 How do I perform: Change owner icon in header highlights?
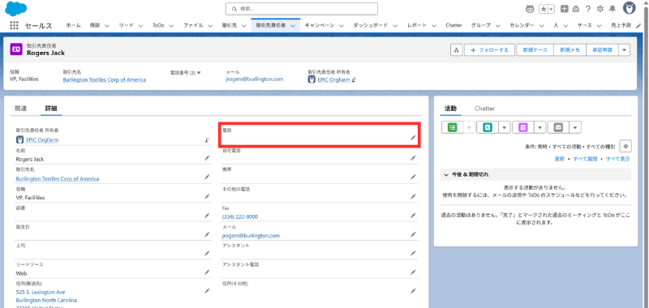click(x=355, y=79)
